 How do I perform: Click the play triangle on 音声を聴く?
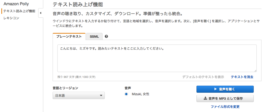pos(215,89)
